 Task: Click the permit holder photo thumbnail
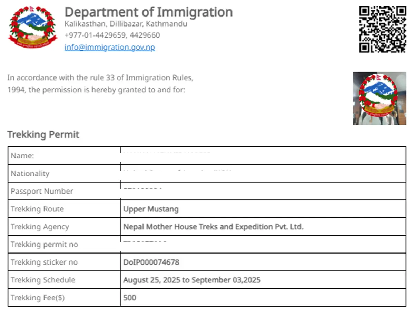(379, 98)
